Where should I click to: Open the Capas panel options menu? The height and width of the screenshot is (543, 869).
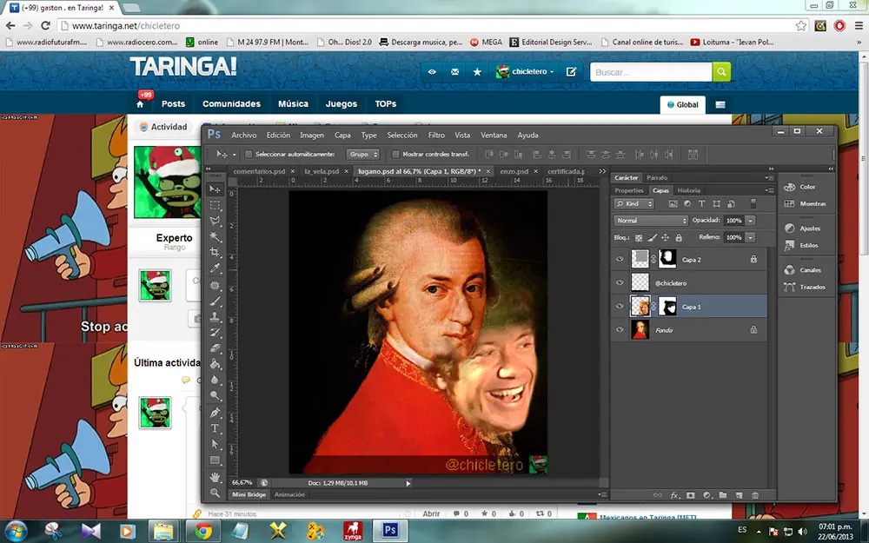(769, 190)
